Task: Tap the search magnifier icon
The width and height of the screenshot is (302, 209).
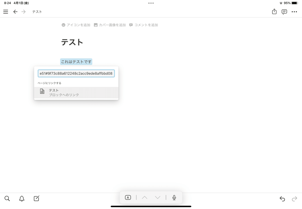Action: 7,199
